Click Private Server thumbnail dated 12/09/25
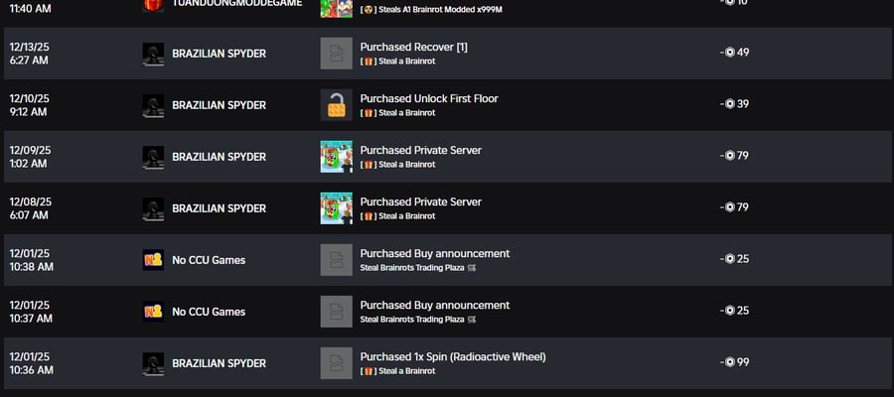This screenshot has height=397, width=894. coord(337,157)
